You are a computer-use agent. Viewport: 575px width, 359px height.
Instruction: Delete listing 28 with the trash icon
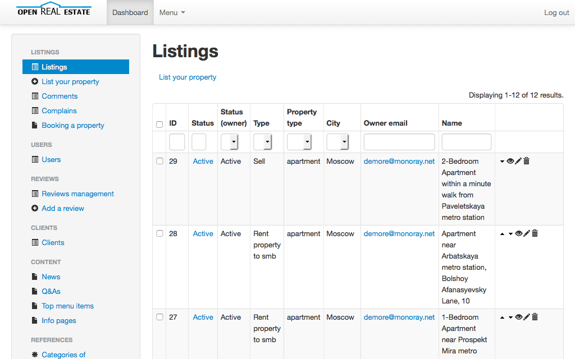coord(535,233)
